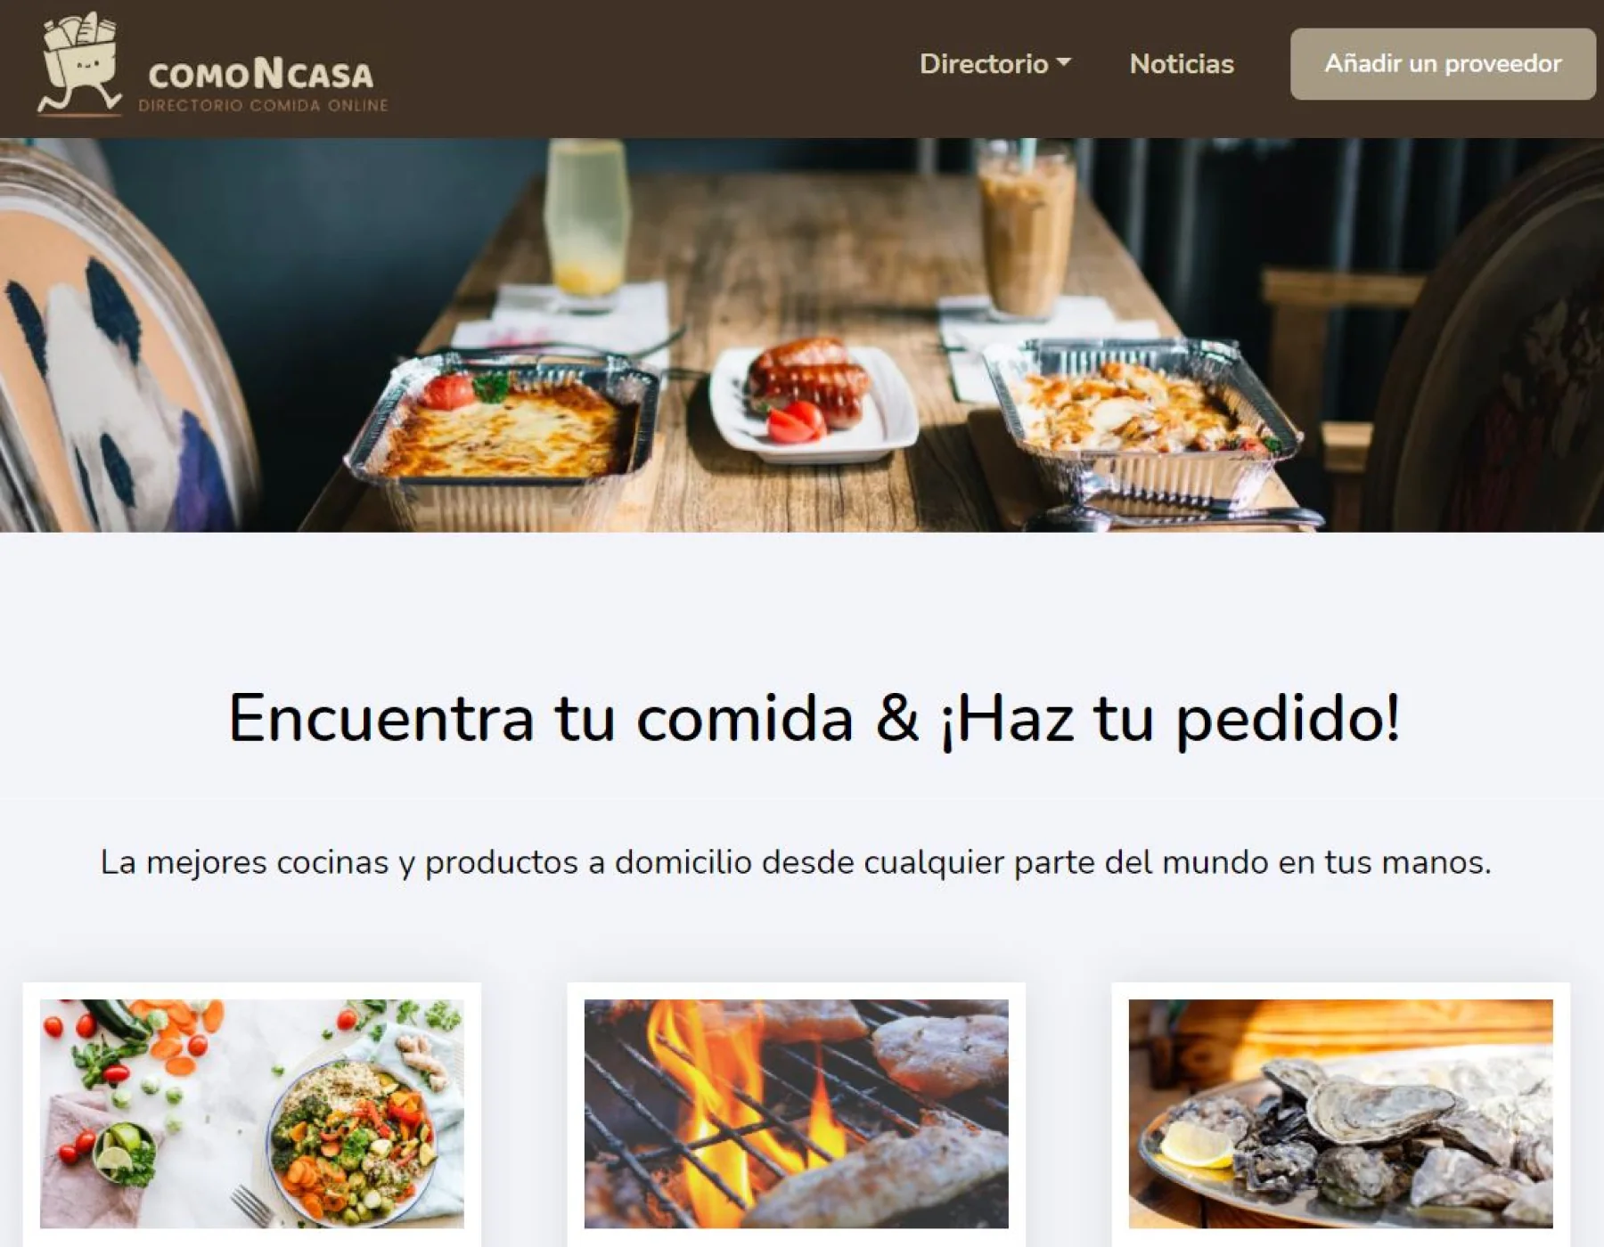The height and width of the screenshot is (1247, 1604).
Task: Click the iced coffee glass in banner
Action: (1027, 232)
